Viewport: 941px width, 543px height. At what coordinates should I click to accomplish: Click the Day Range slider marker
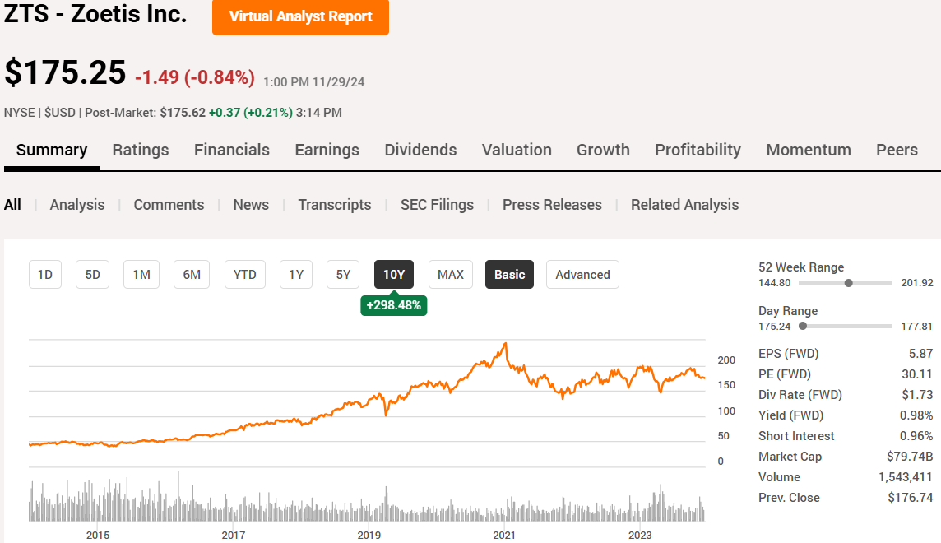click(803, 327)
